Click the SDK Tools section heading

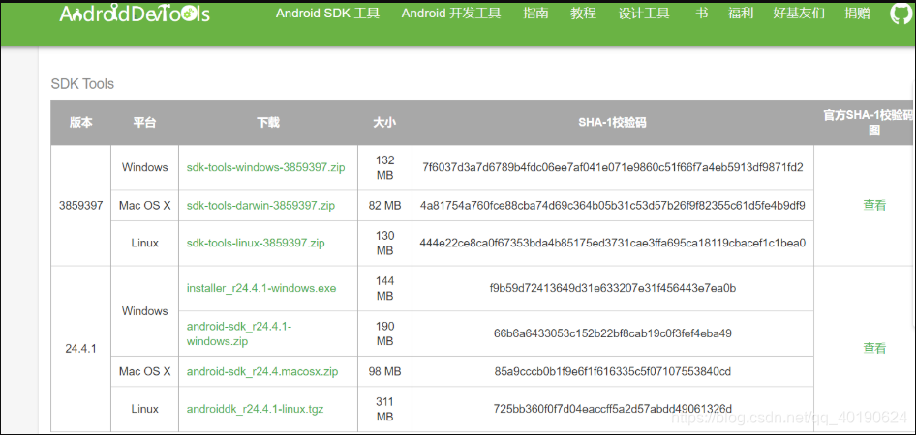point(82,84)
